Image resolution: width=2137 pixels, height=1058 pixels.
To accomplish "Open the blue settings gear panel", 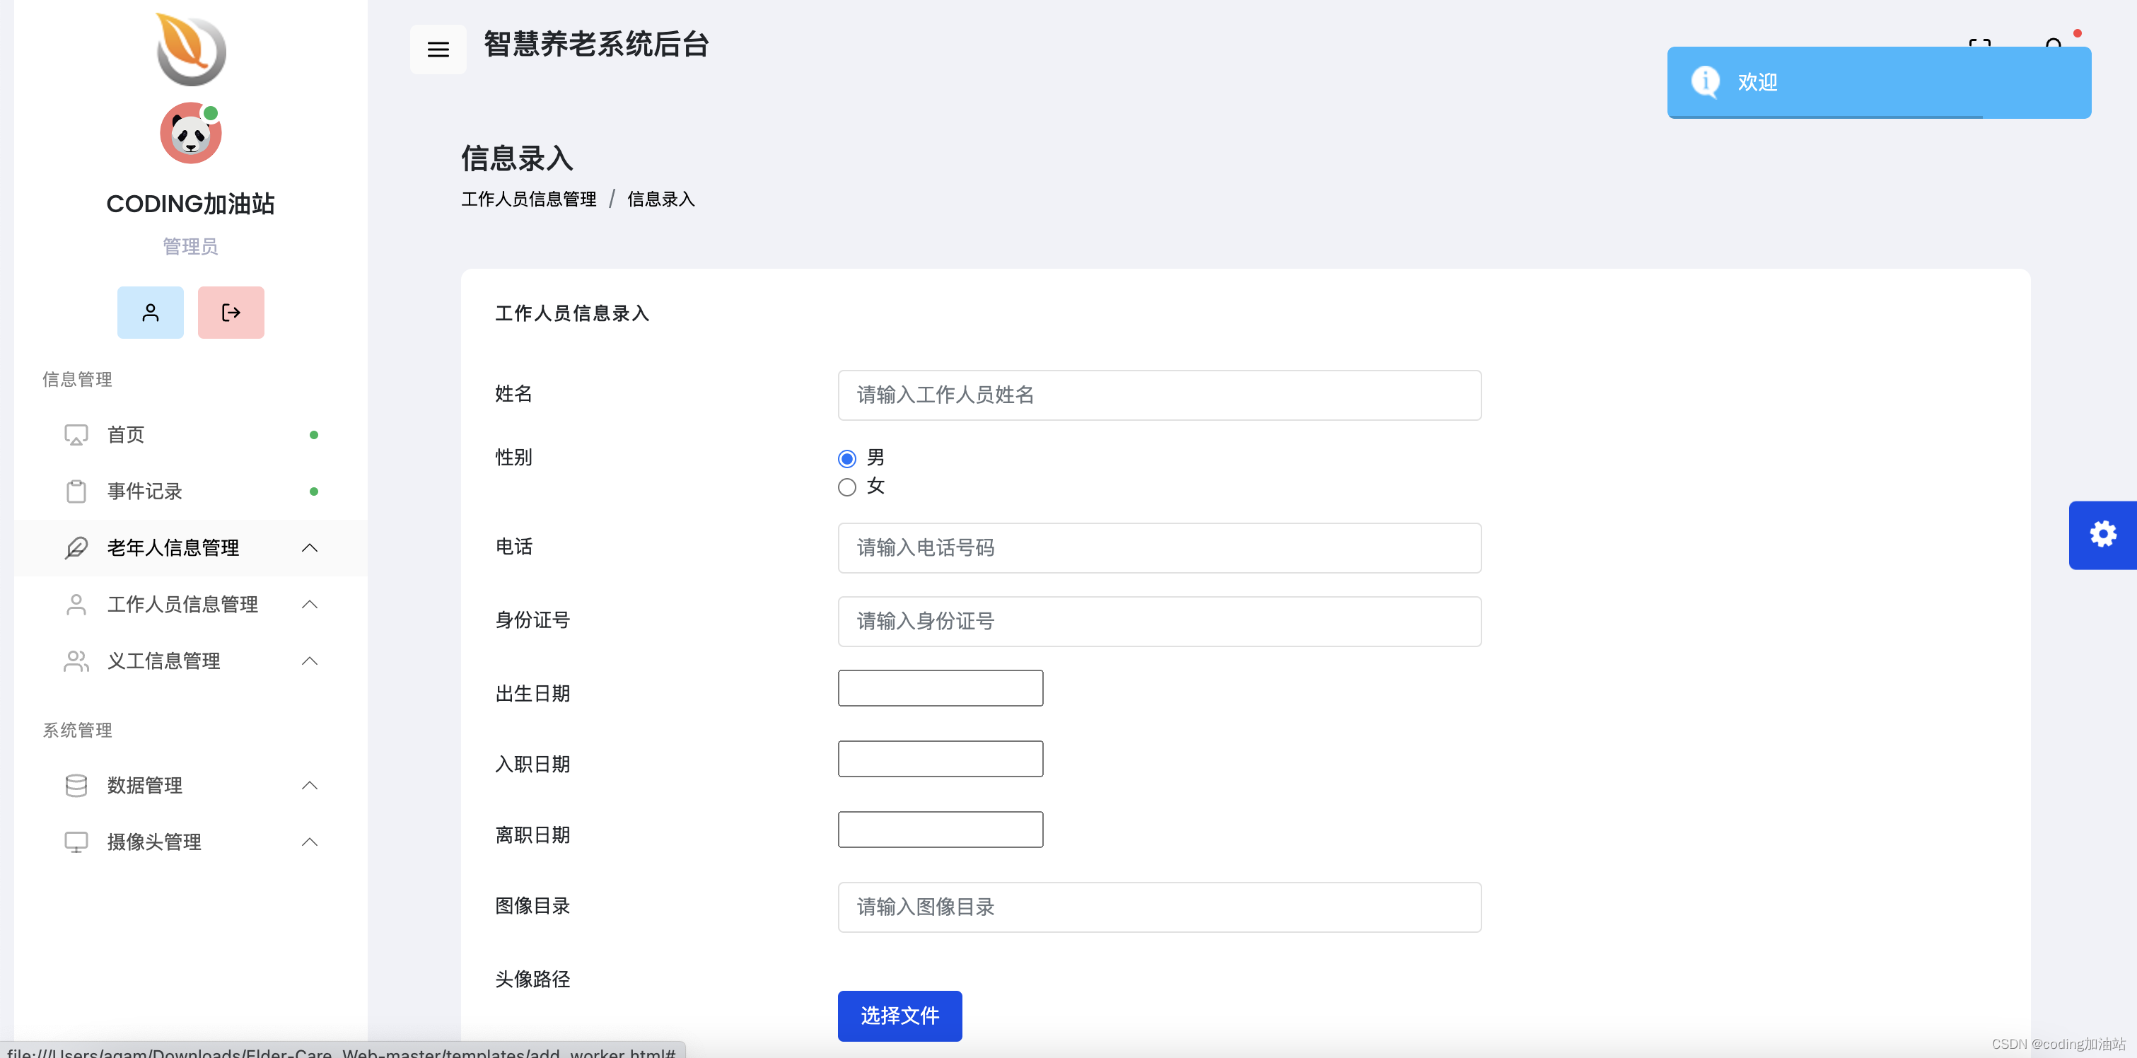I will pos(2102,535).
